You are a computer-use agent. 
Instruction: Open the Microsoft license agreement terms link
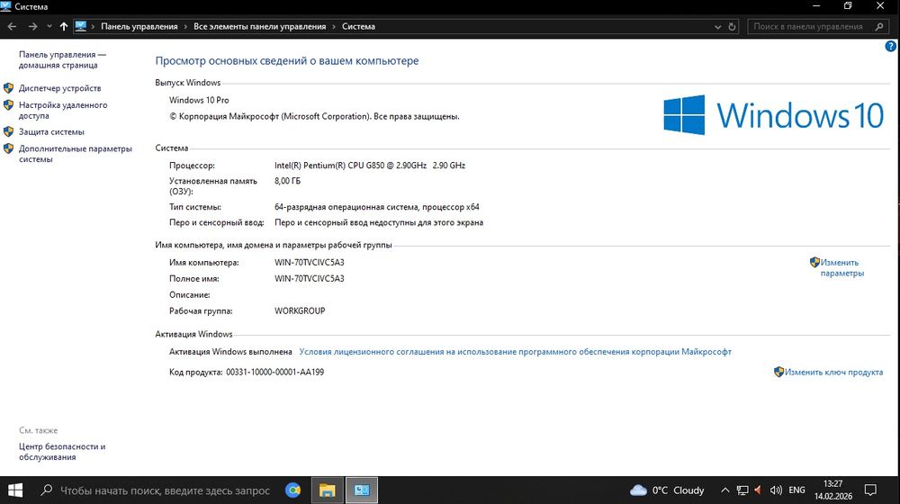click(515, 351)
